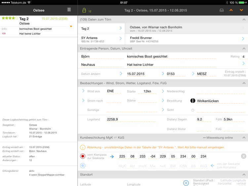Tap the green lock icon

[84, 10]
